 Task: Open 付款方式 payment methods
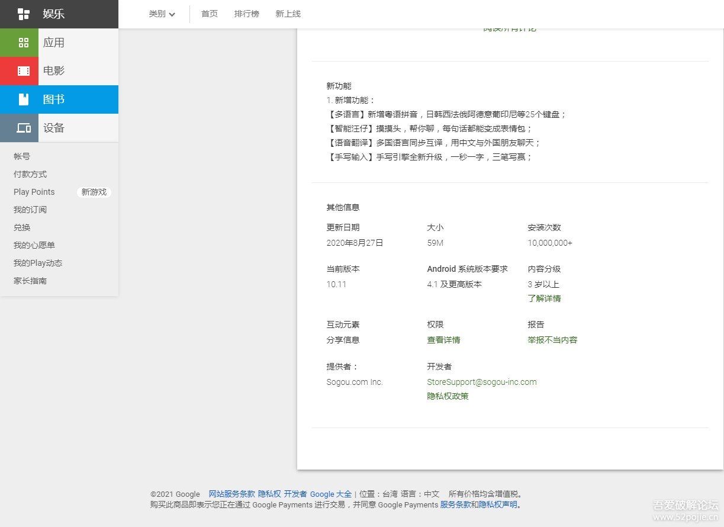[30, 174]
